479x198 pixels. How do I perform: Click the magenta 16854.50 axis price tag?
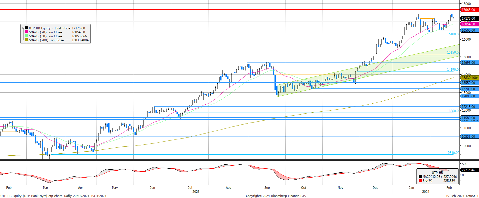coord(469,24)
